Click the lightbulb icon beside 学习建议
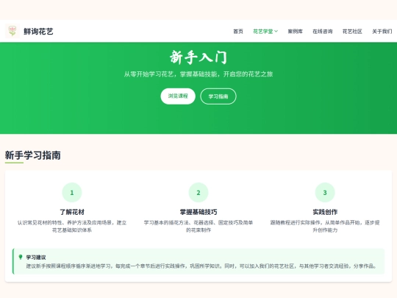The image size is (397, 298). coord(21,258)
